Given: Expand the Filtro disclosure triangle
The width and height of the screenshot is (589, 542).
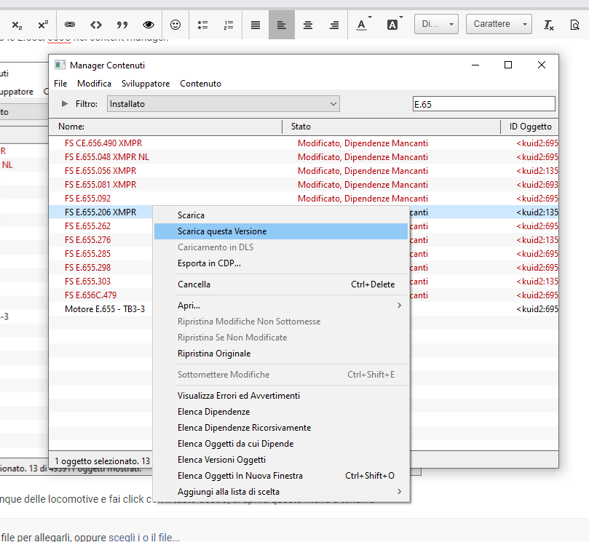Looking at the screenshot, I should (x=65, y=103).
